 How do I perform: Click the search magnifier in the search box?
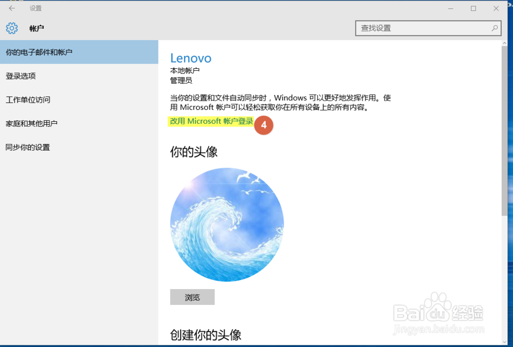pyautogui.click(x=494, y=28)
